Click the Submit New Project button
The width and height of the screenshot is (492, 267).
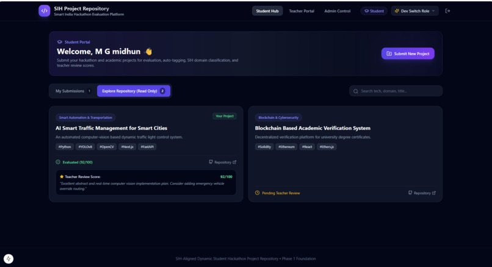pyautogui.click(x=408, y=54)
